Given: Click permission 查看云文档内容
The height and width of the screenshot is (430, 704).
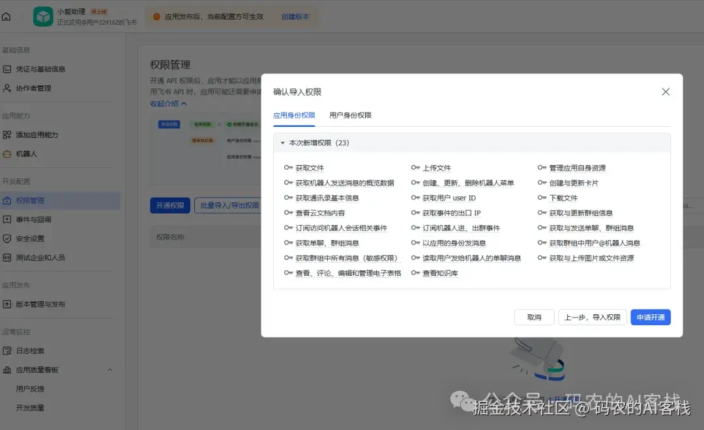Looking at the screenshot, I should pos(320,213).
